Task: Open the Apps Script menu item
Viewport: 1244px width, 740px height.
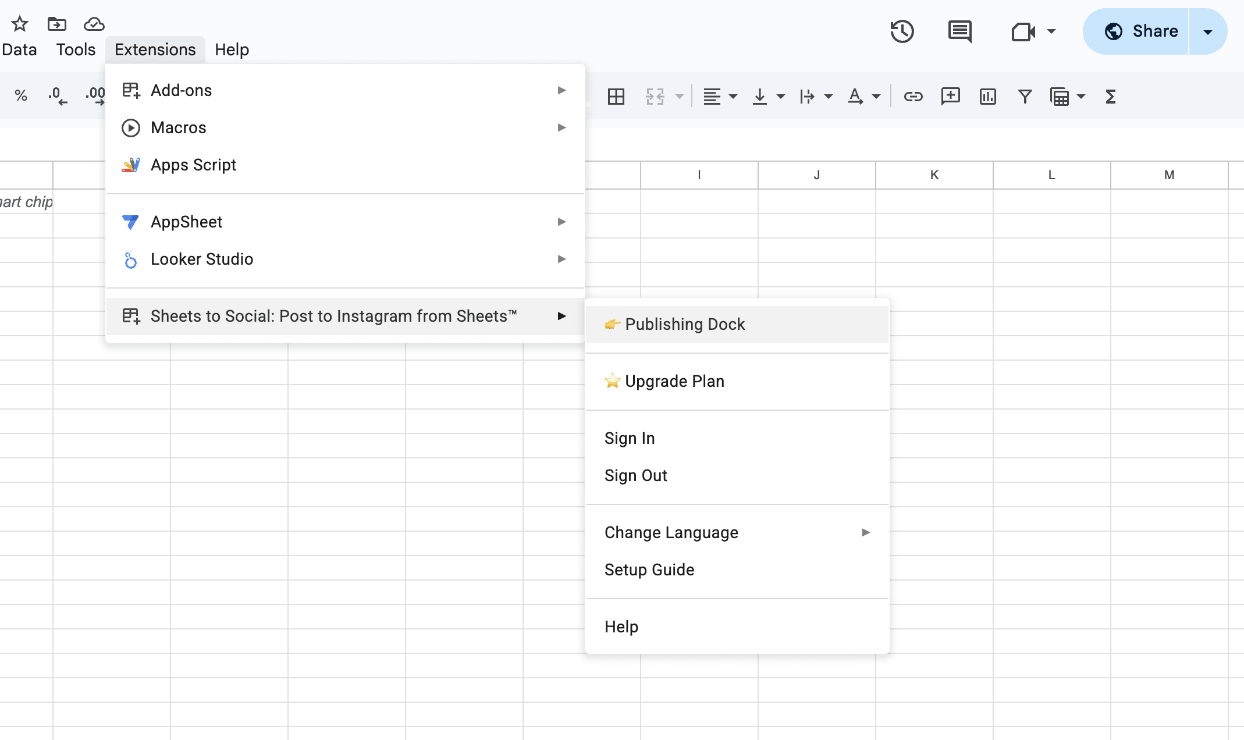Action: pyautogui.click(x=194, y=165)
